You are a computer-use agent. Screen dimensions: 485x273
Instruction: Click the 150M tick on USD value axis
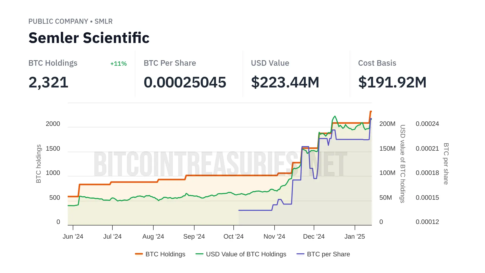(387, 149)
